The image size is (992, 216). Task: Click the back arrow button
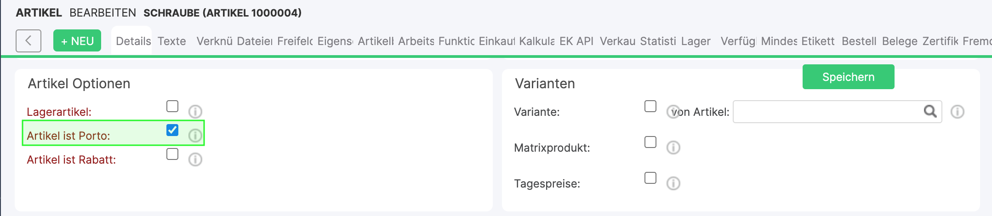pos(29,41)
